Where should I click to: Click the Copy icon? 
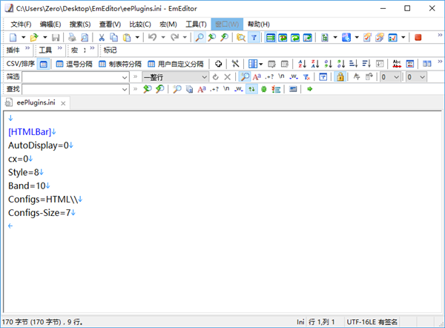point(113,38)
